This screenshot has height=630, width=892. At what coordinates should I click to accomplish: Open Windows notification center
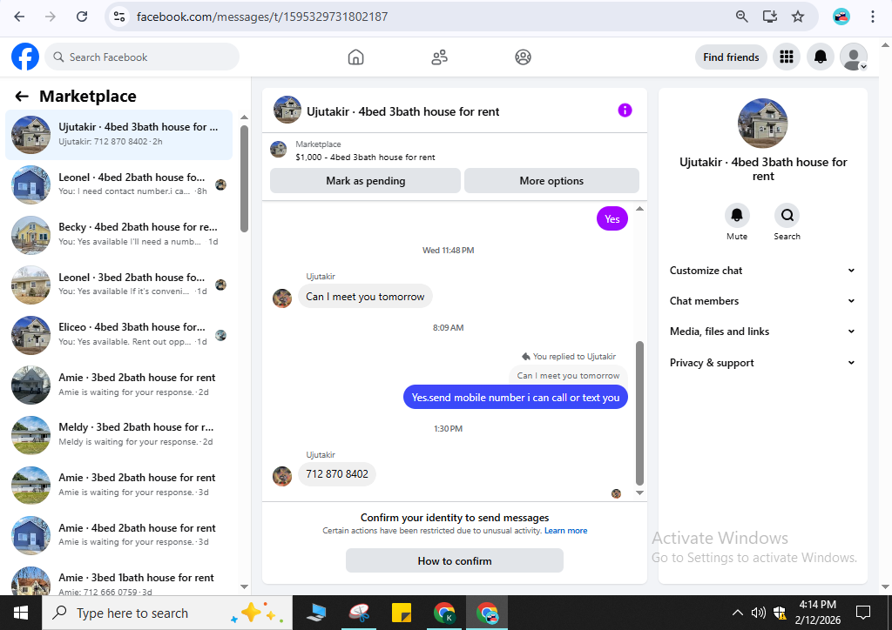[x=863, y=613]
